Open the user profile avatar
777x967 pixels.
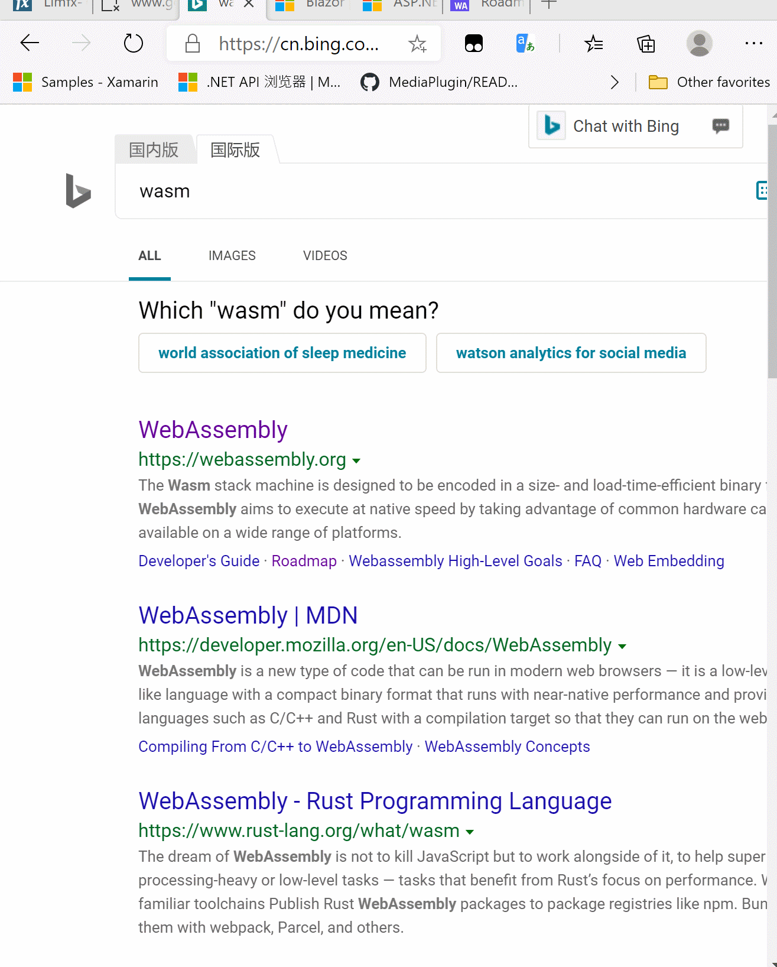700,43
